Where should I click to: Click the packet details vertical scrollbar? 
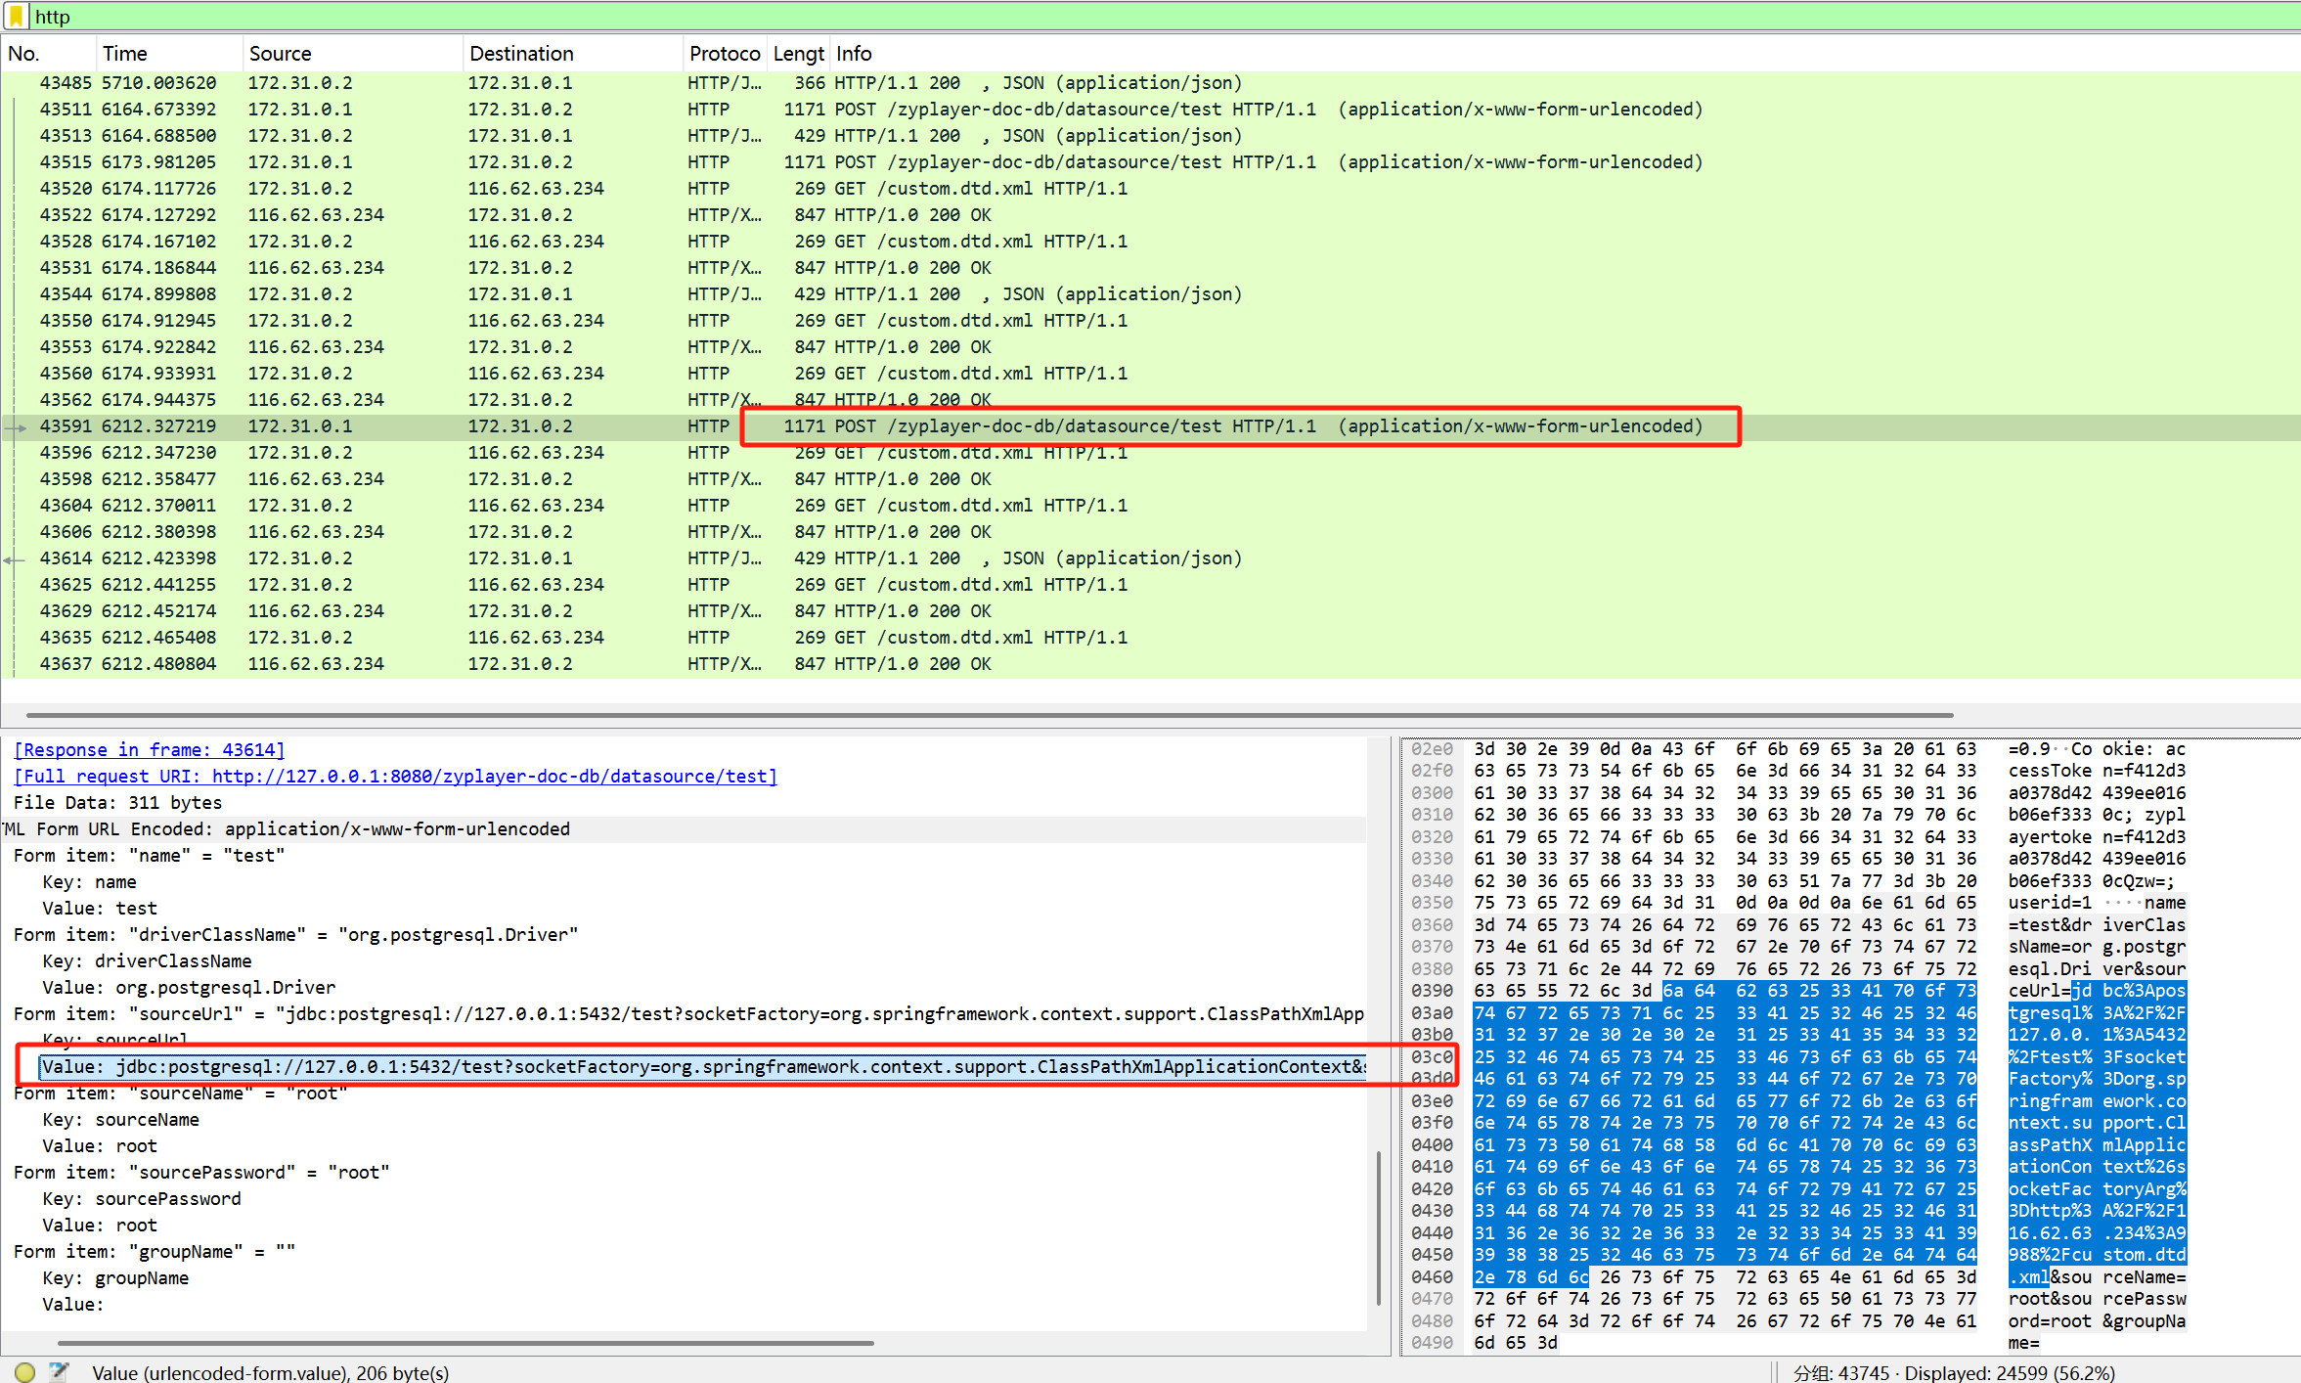(1378, 1227)
